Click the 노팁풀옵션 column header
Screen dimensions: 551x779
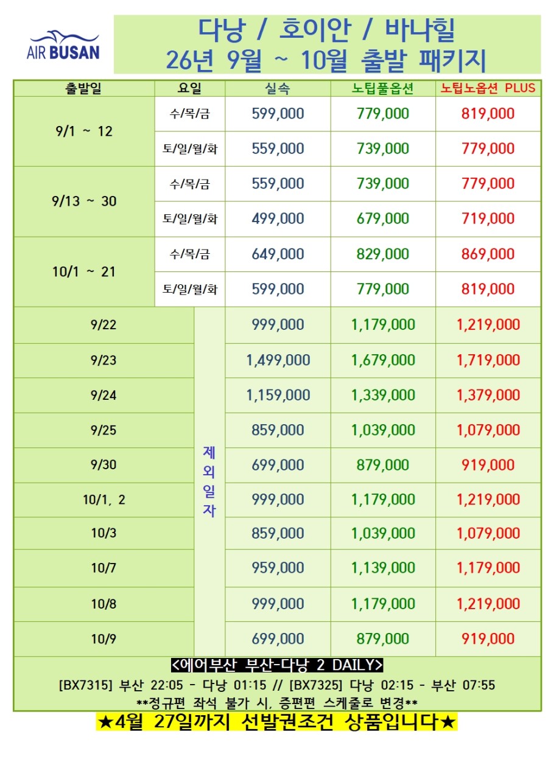383,88
